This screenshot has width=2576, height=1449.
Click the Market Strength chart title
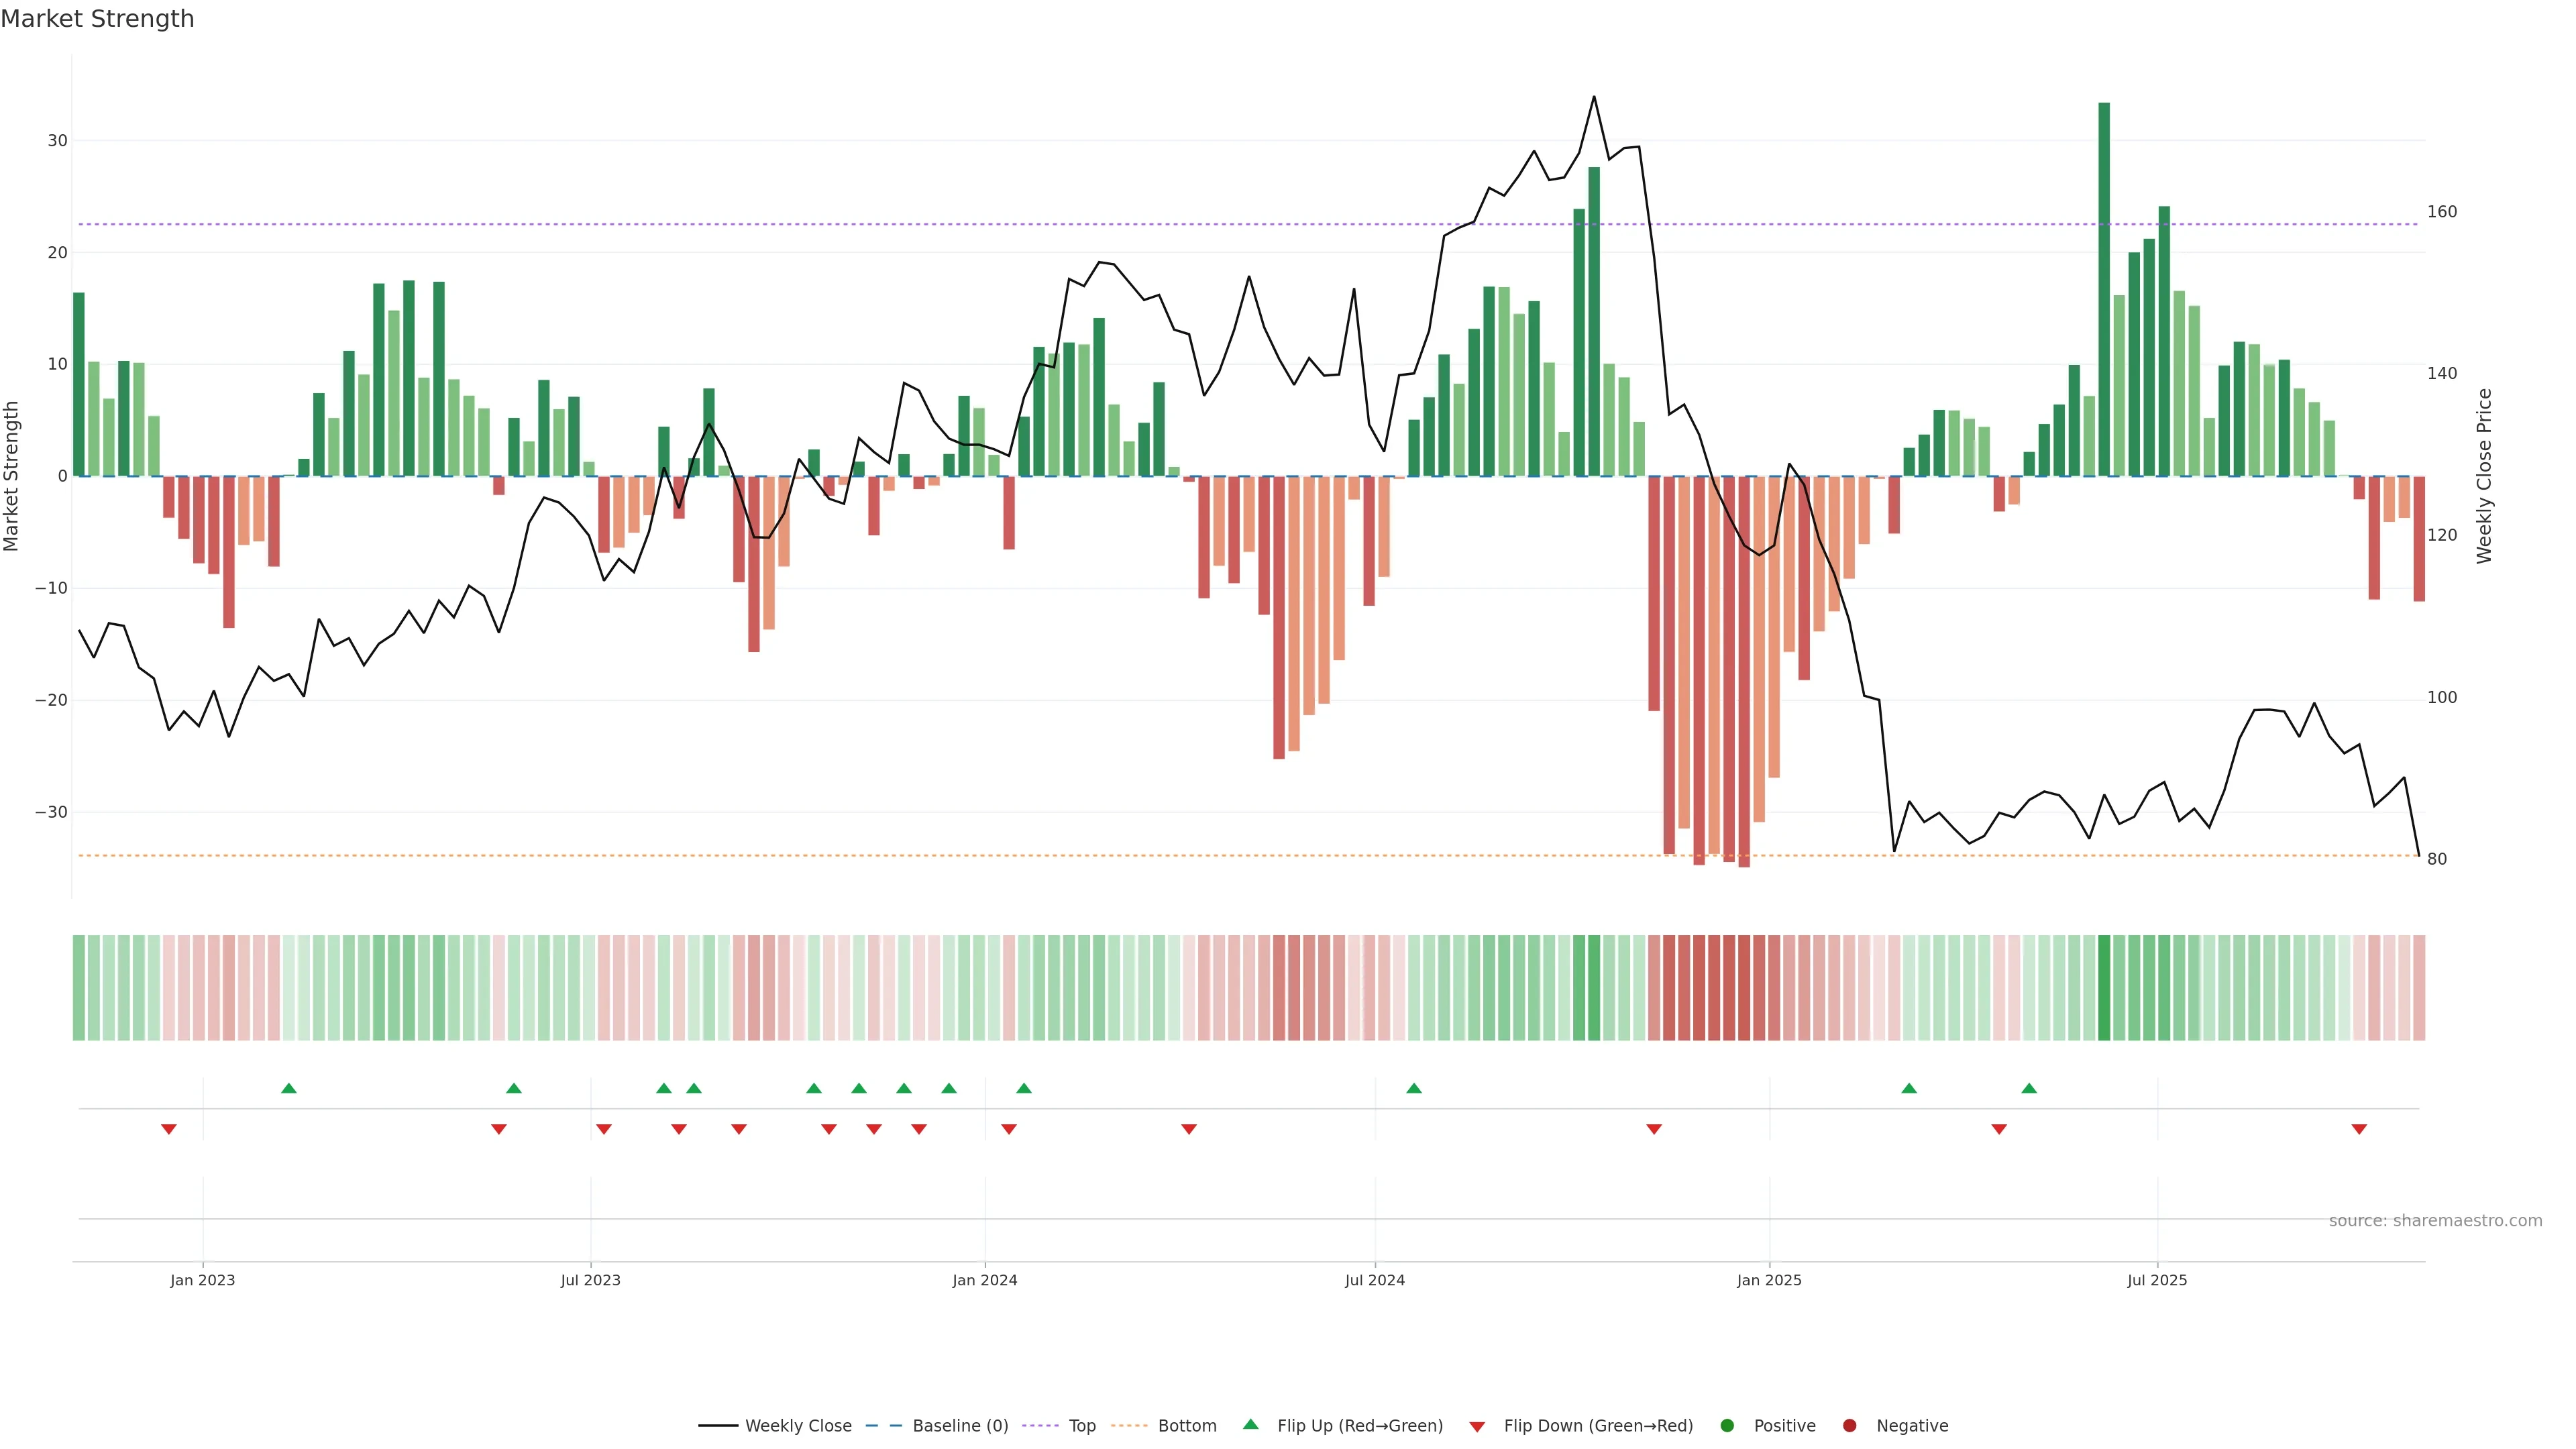(x=97, y=19)
